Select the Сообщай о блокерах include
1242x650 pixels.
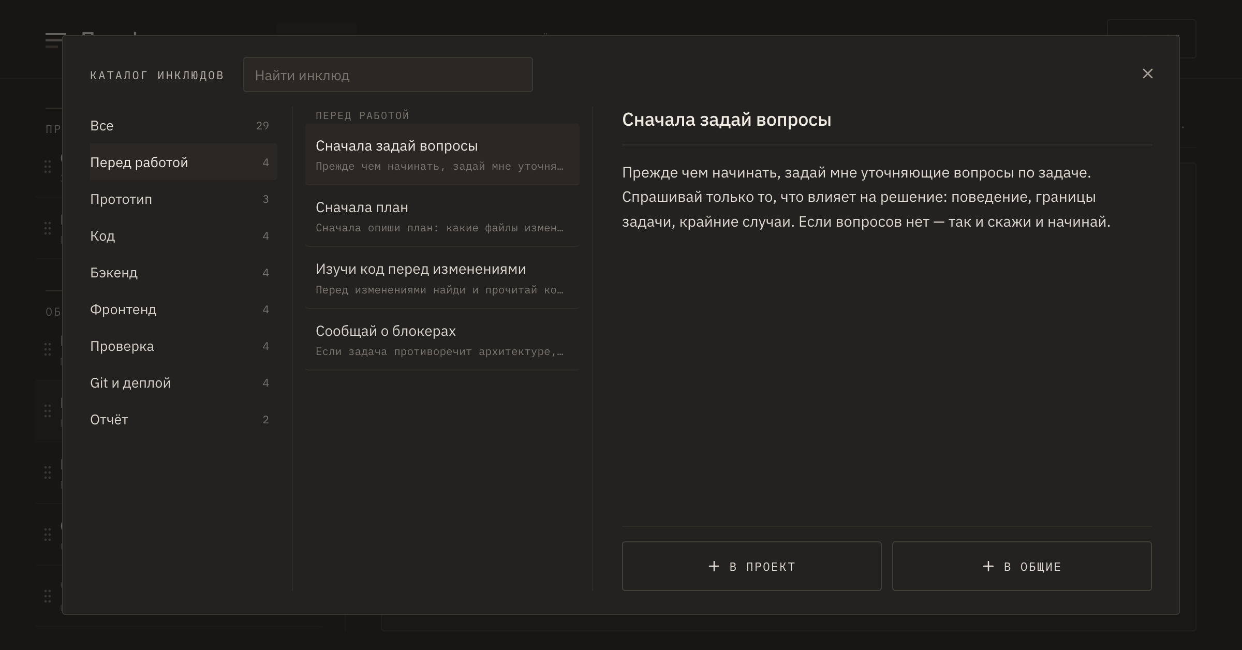coord(442,339)
